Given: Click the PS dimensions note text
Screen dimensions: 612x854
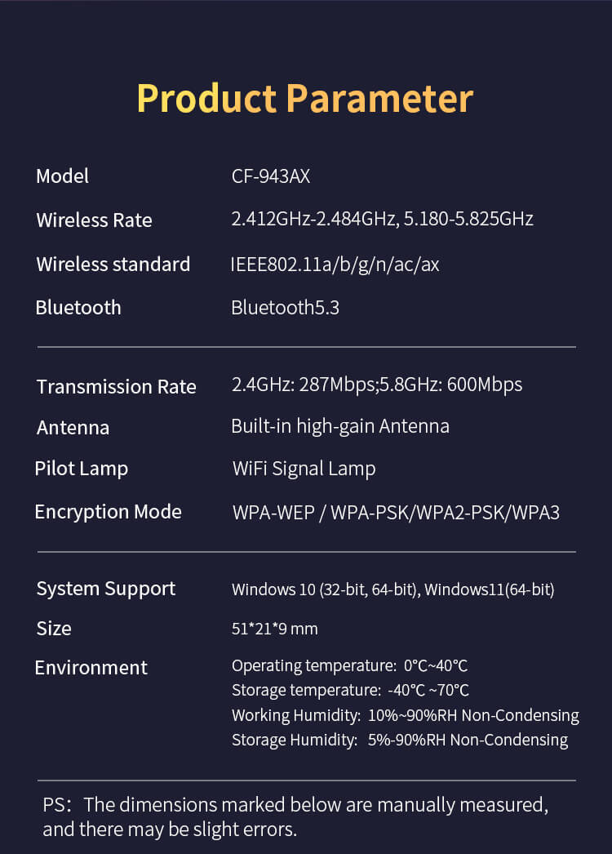Looking at the screenshot, I should (x=295, y=817).
